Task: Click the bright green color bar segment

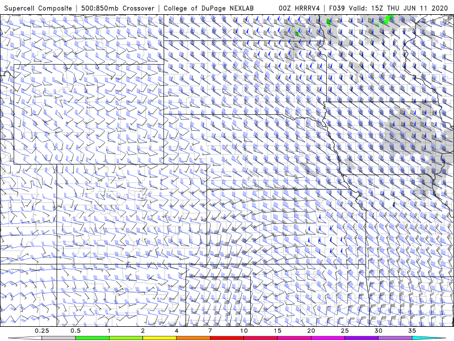Action: click(93, 338)
